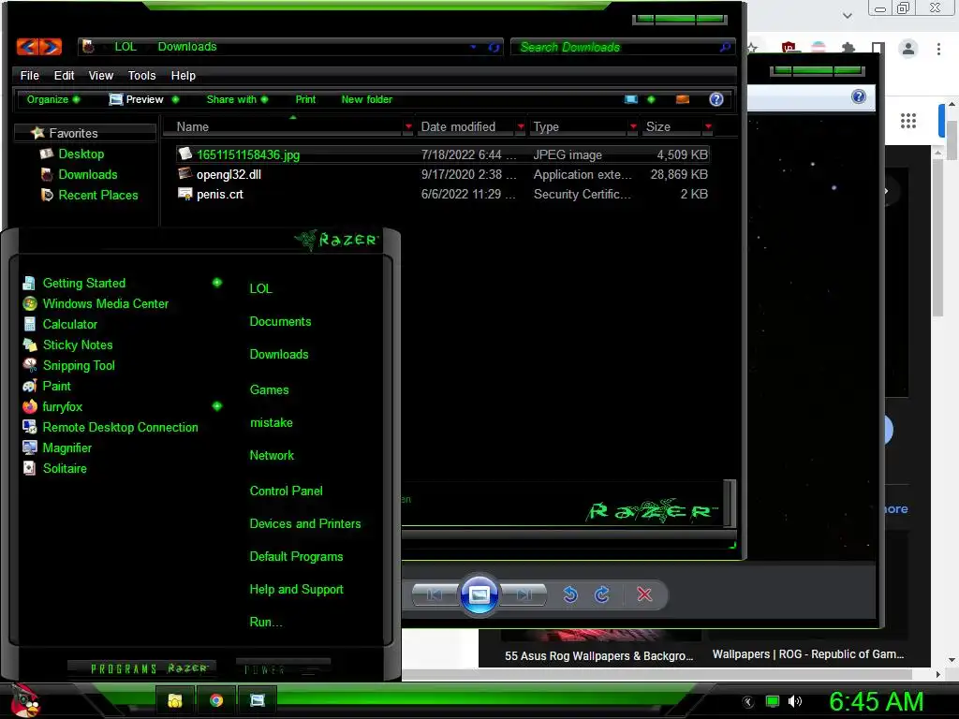Open the Name column filter dropdown
This screenshot has width=959, height=719.
(x=408, y=127)
